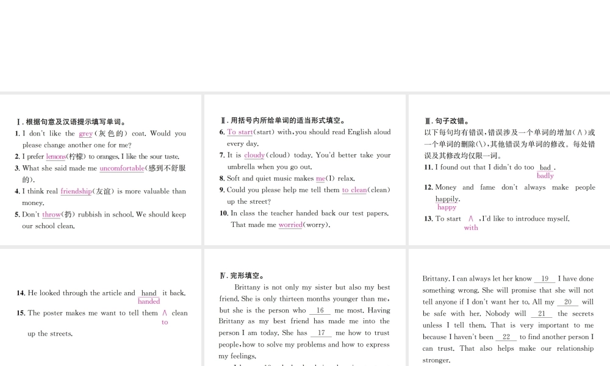Click the answer 'friendship' in question 4
This screenshot has width=610, height=366.
(x=76, y=192)
